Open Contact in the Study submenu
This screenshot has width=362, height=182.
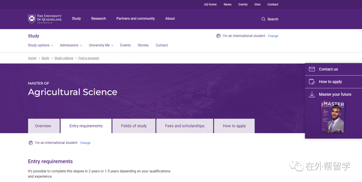162,45
